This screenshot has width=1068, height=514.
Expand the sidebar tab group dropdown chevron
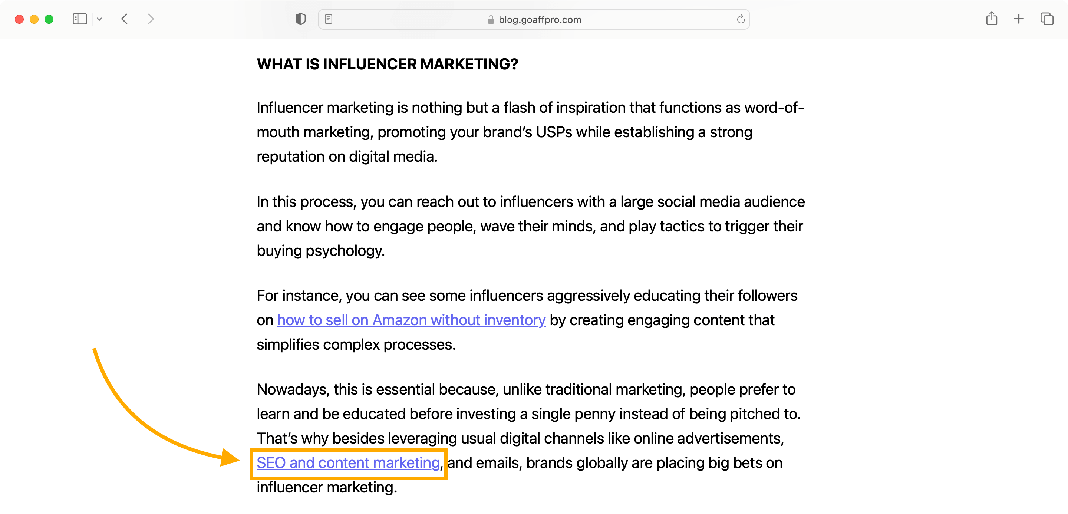(99, 19)
